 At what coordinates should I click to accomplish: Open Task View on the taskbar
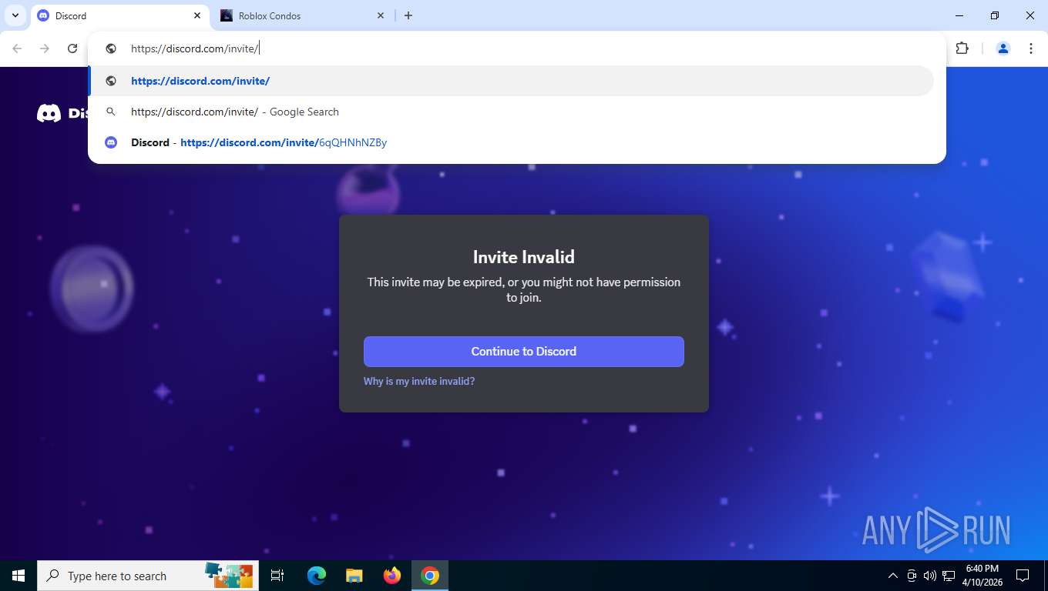(x=277, y=576)
